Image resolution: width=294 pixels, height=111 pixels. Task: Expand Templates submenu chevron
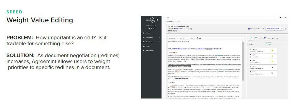159,42
